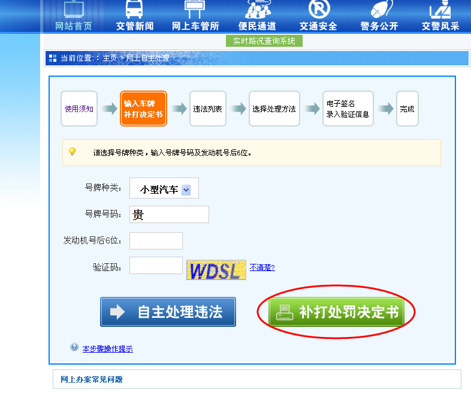Select the 违法列表 step
Image resolution: width=471 pixels, height=406 pixels.
(x=207, y=109)
